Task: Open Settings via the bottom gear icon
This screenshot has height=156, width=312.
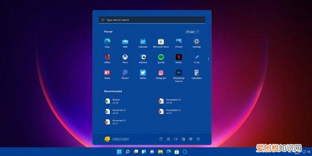Action: point(191,139)
